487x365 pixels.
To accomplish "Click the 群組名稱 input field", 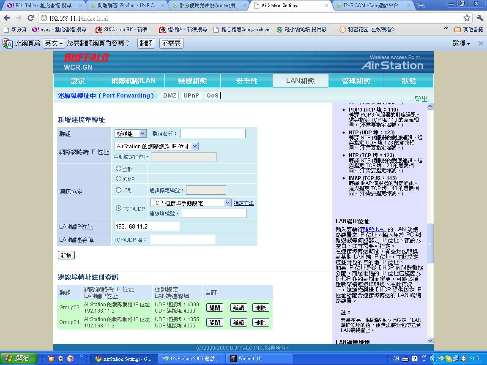I will 213,133.
